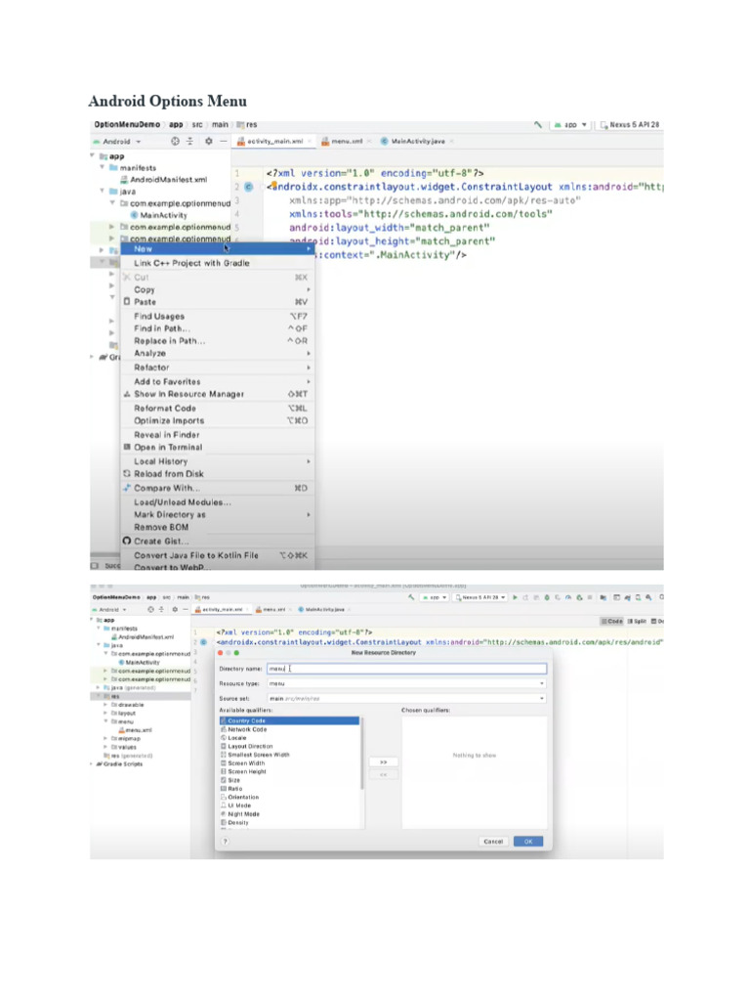
Task: Click the help question mark button in dialog
Action: [225, 842]
